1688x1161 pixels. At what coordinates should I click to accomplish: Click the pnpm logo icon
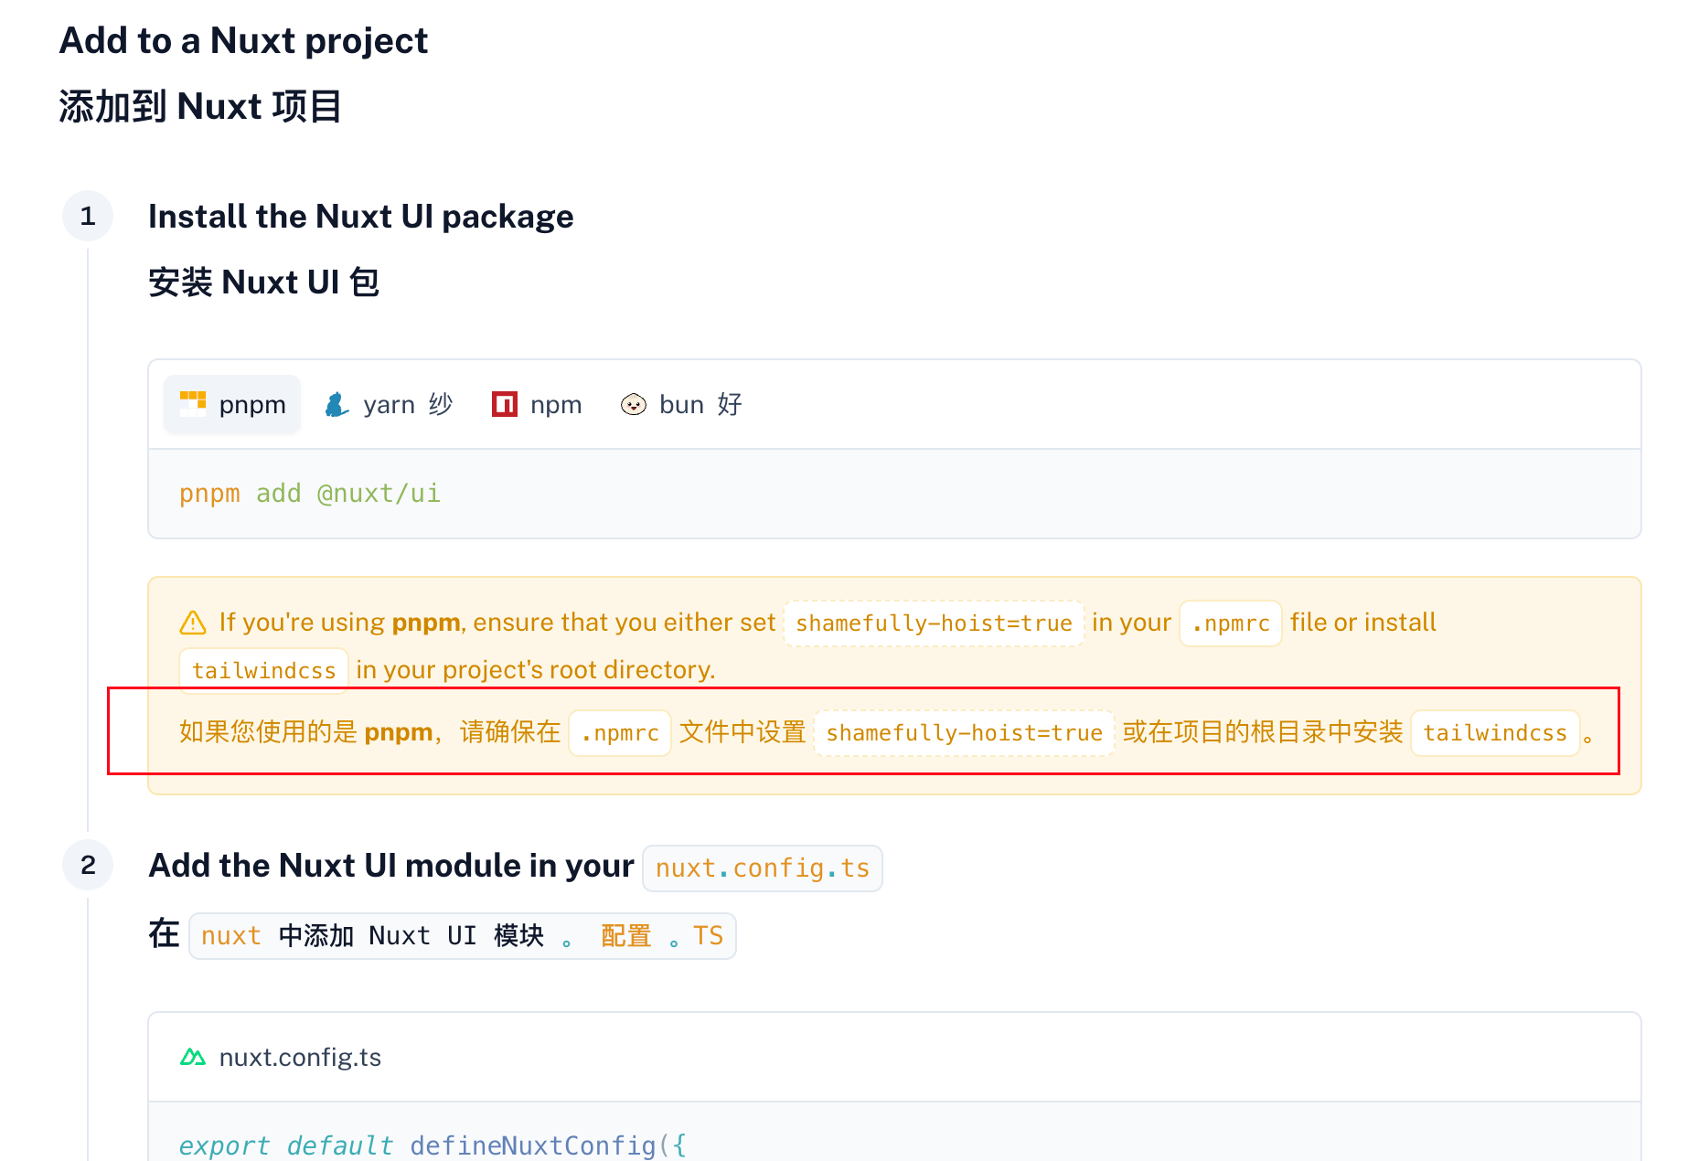point(193,403)
